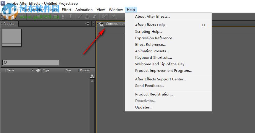
Task: Open the Effect menu
Action: coord(67,9)
